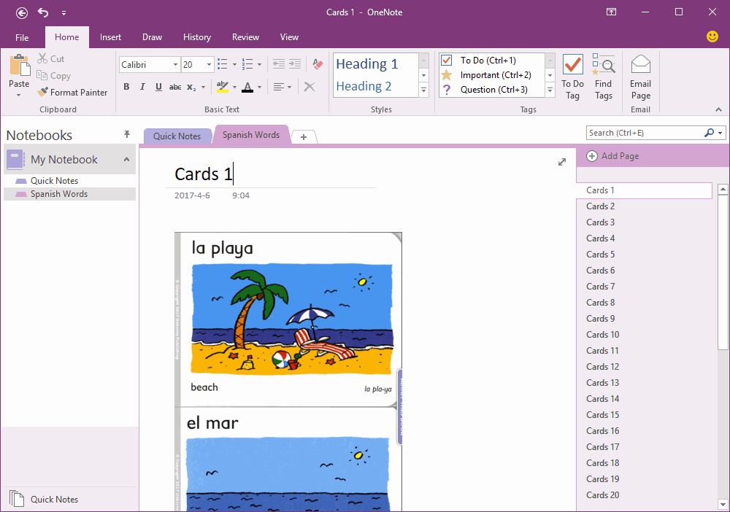Apply the font color A button

coord(247,87)
